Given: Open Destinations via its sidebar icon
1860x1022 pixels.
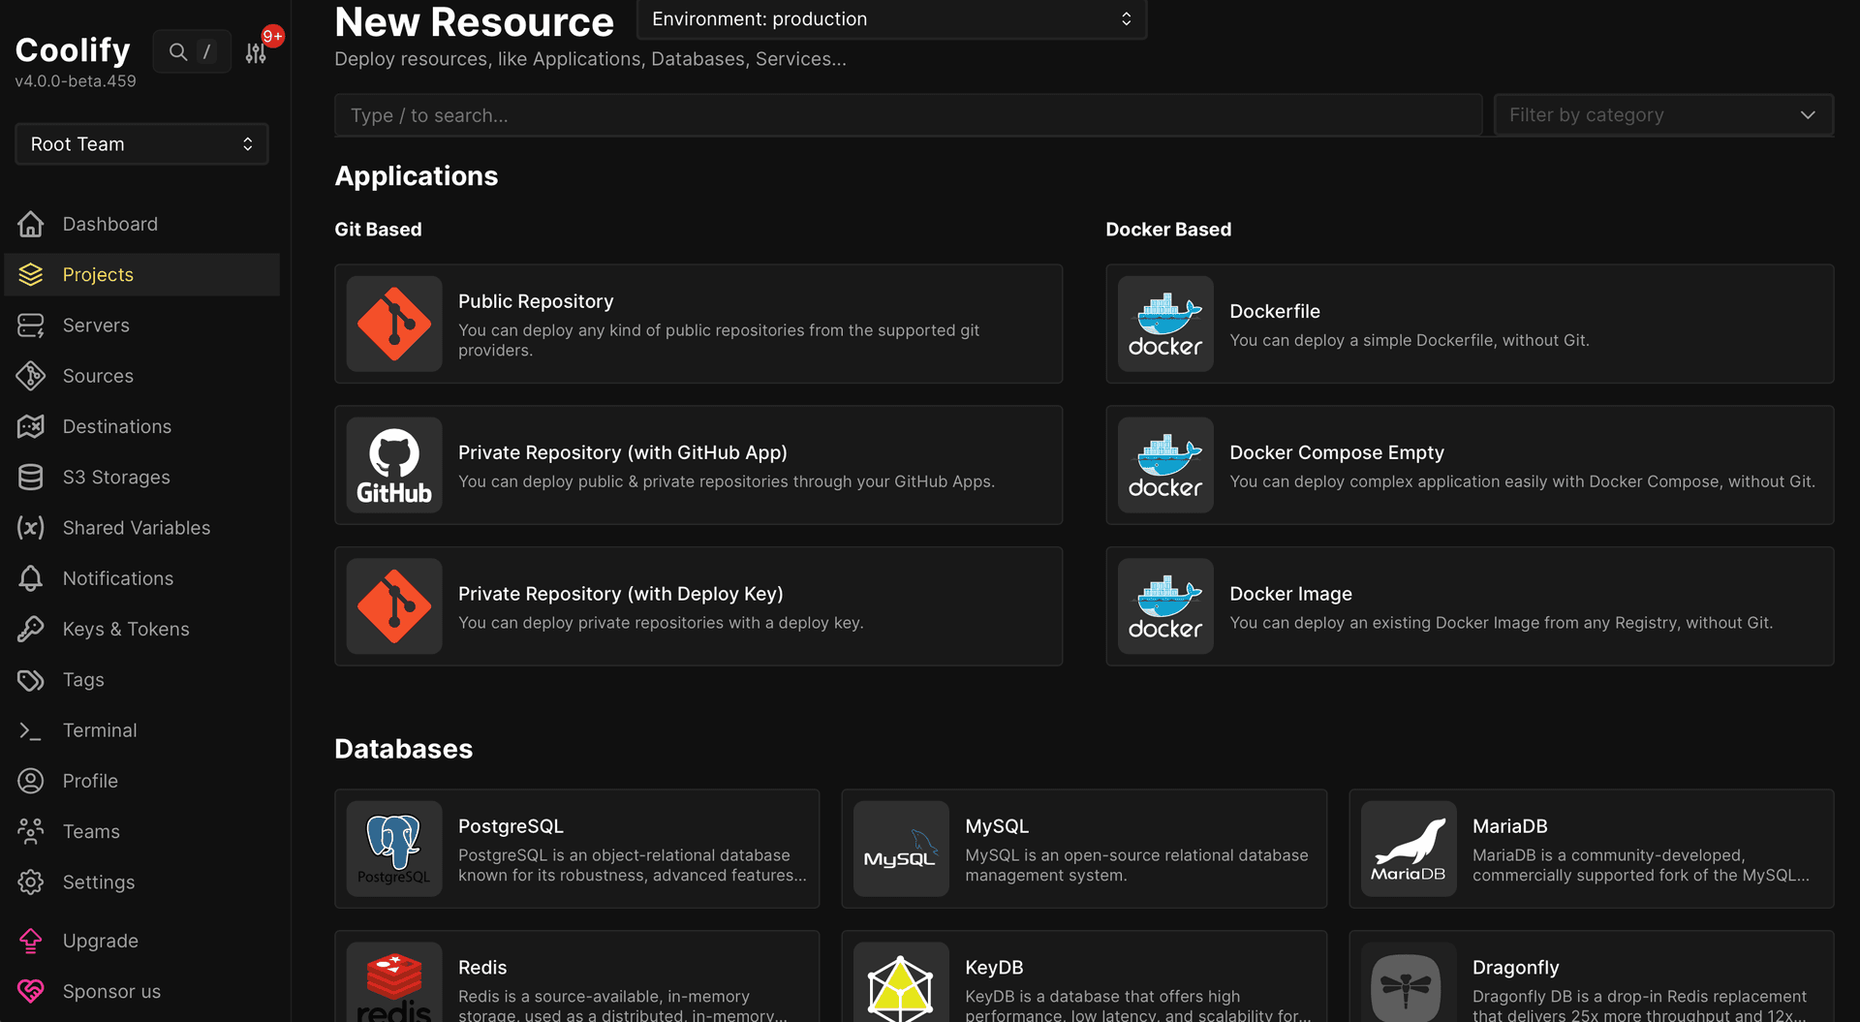Looking at the screenshot, I should pos(31,426).
